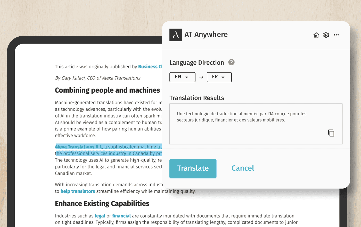The image size is (361, 227).
Task: Open the 'financial' industry link
Action: 121,216
